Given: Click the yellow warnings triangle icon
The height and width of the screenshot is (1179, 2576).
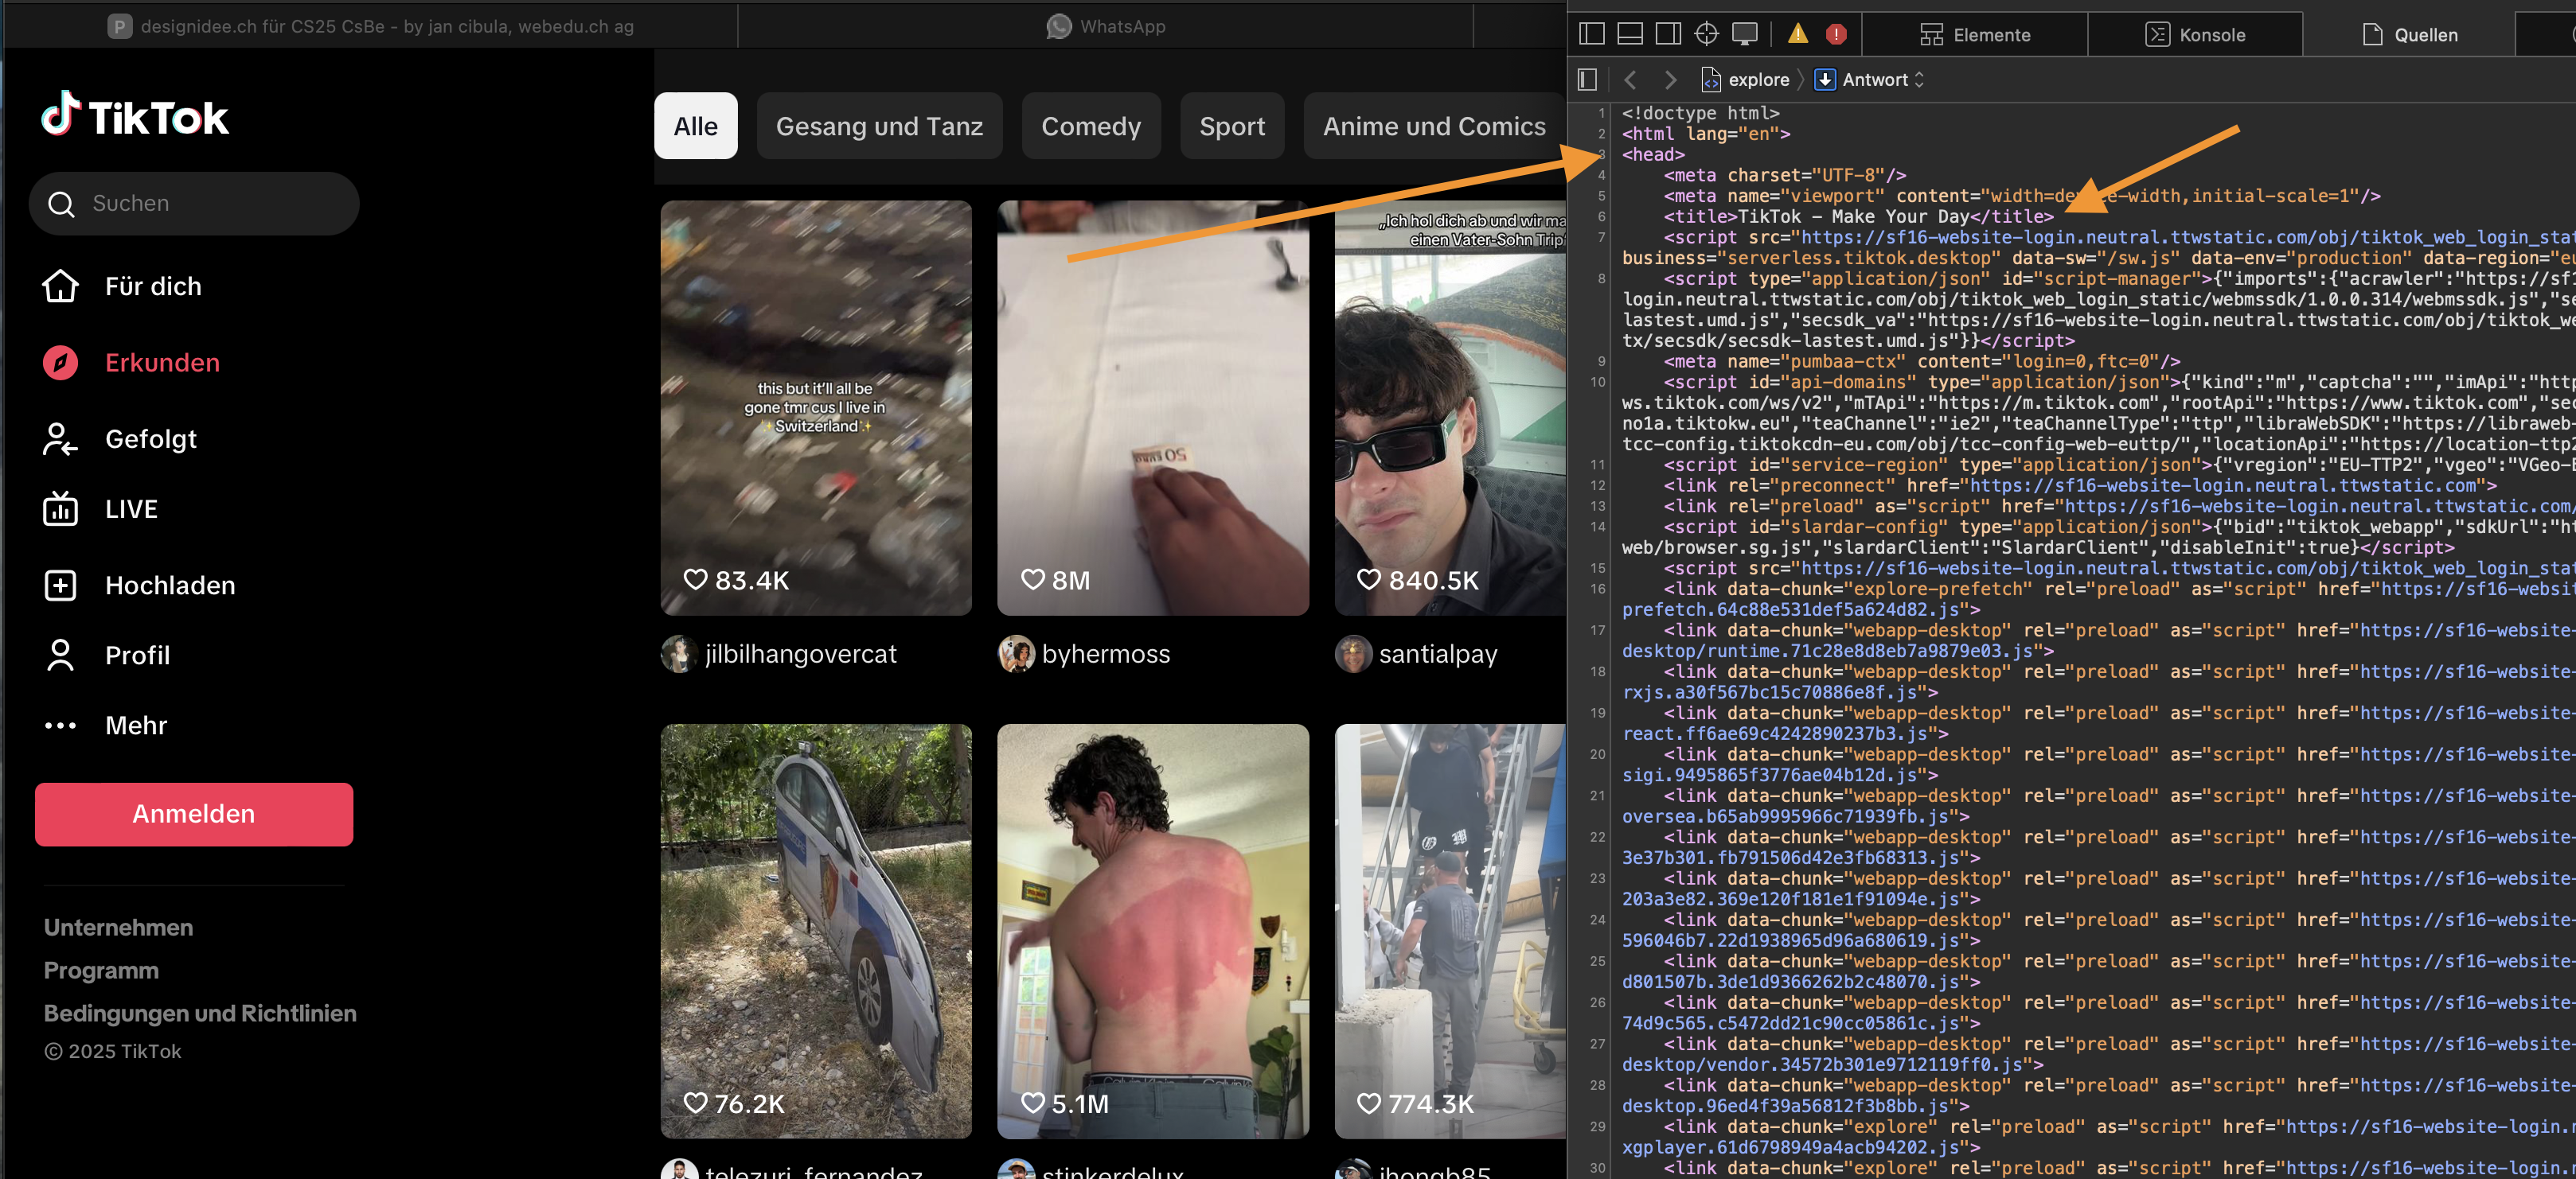Looking at the screenshot, I should click(x=1798, y=34).
